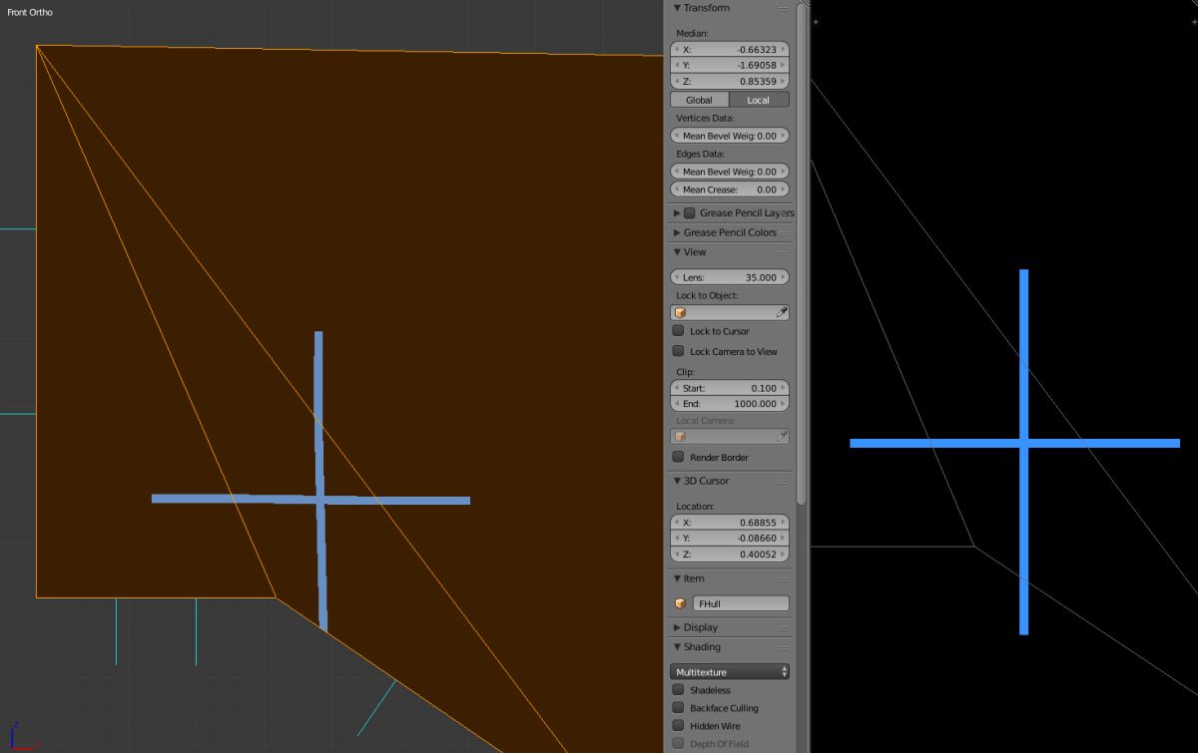Enable Grease Pencil Layers checkbox

(689, 212)
